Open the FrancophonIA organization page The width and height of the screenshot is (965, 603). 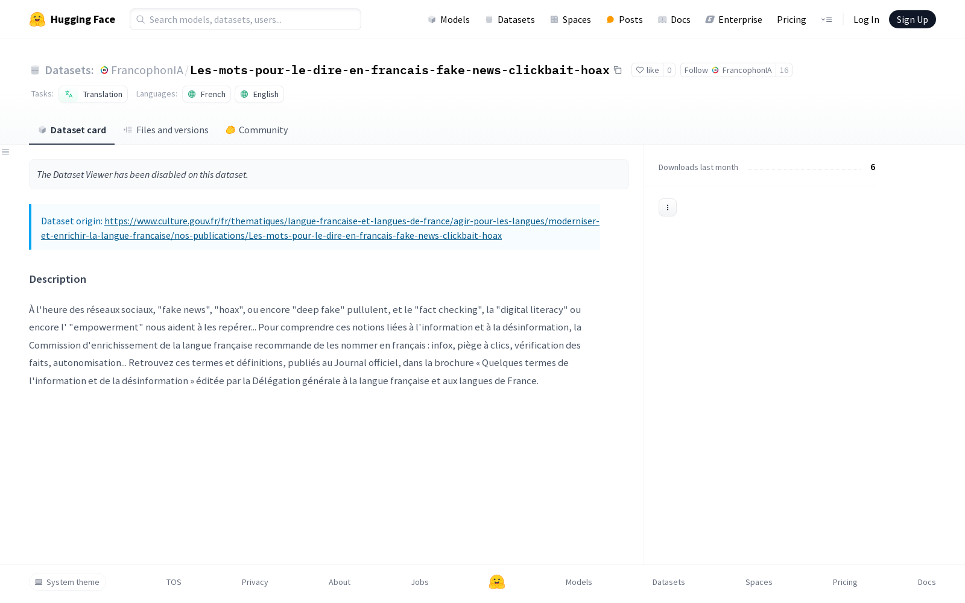coord(147,70)
